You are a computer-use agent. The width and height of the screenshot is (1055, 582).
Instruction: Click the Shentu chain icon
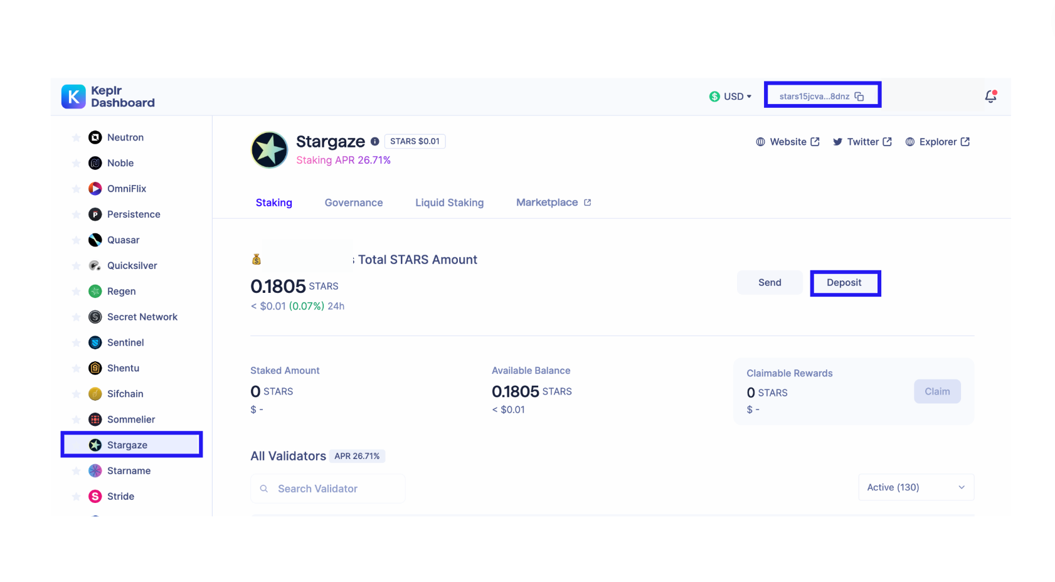95,368
